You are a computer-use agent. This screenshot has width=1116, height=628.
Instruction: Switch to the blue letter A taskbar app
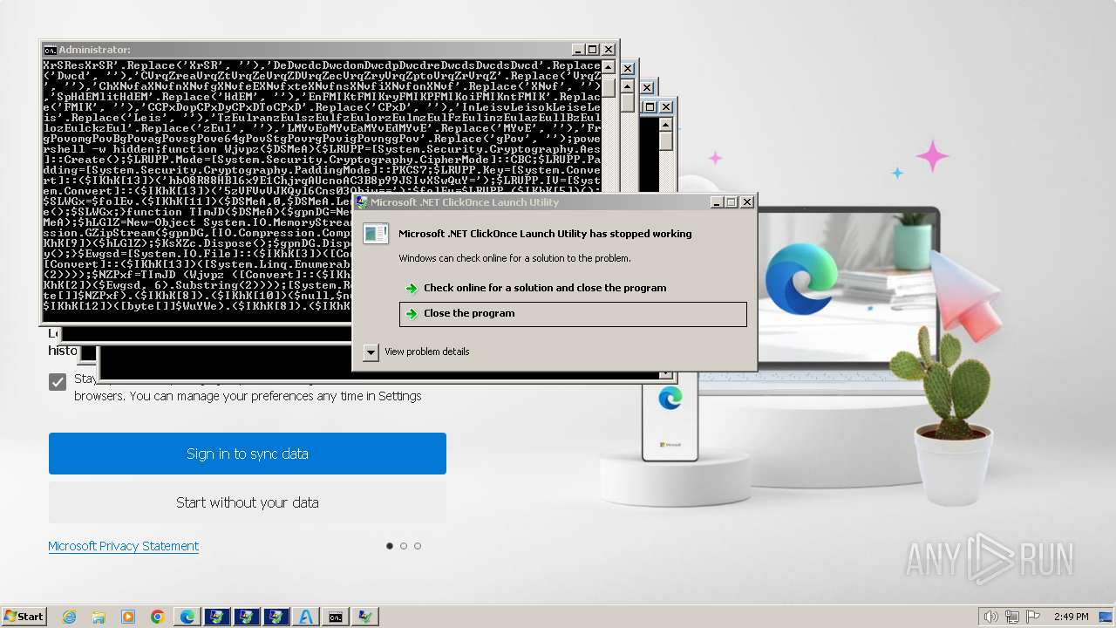306,617
